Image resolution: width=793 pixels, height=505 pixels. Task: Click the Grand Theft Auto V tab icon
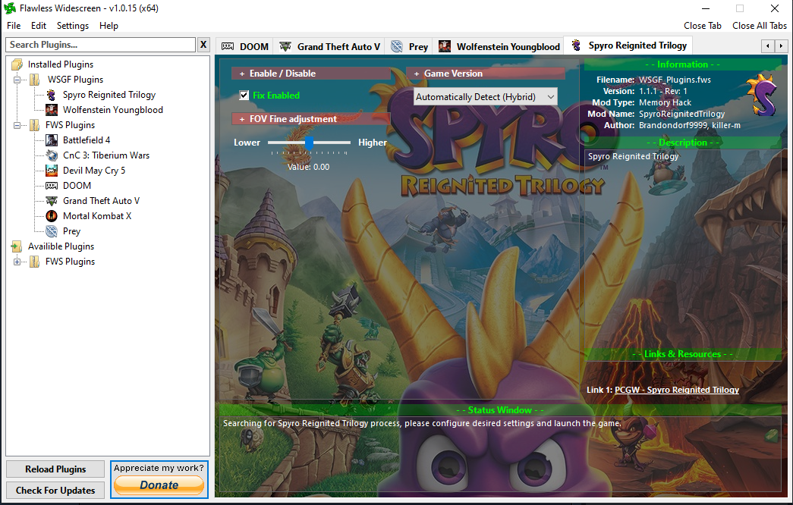(286, 46)
